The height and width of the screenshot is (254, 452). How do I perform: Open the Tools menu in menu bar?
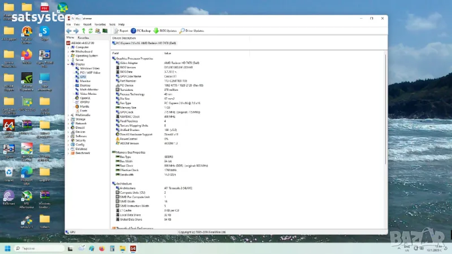pyautogui.click(x=112, y=24)
